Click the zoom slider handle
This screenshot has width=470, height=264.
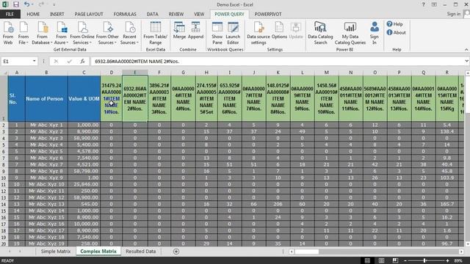click(424, 261)
